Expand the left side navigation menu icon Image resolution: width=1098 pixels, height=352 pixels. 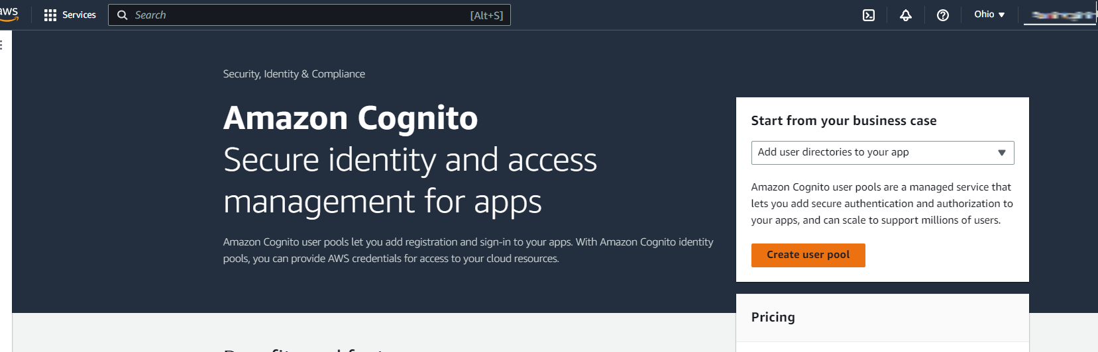tap(2, 45)
